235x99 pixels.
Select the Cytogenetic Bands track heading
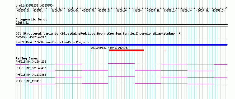(x=31, y=19)
